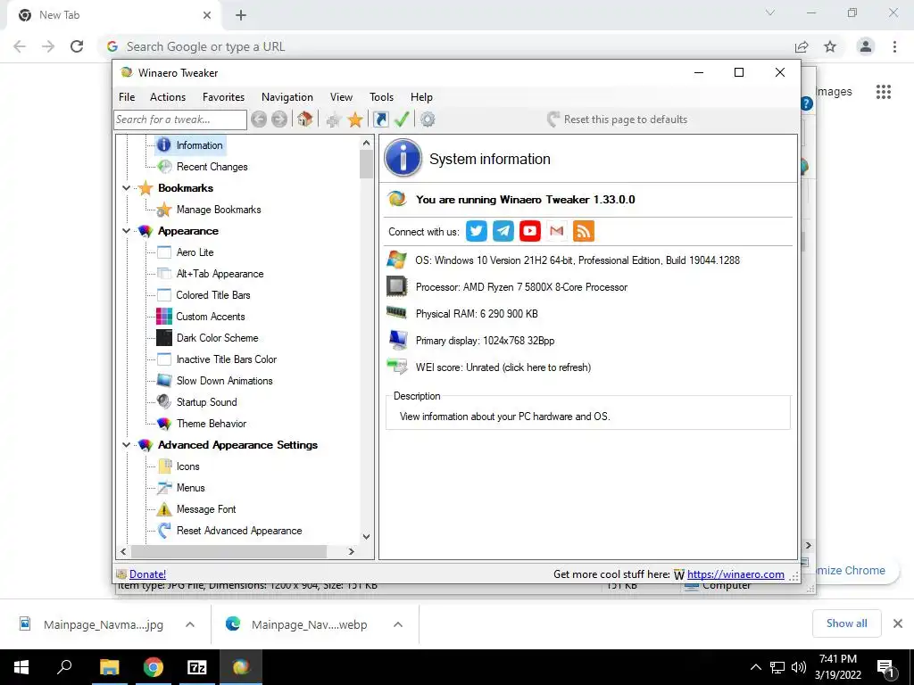Bookmark this tab with Chrome star icon
Viewport: 914px width, 685px height.
(x=830, y=46)
